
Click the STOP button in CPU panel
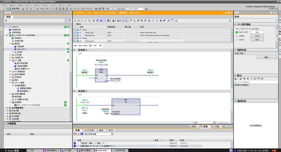click(x=257, y=36)
